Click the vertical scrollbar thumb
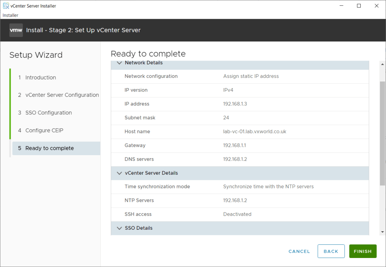The width and height of the screenshot is (386, 267). (x=383, y=132)
